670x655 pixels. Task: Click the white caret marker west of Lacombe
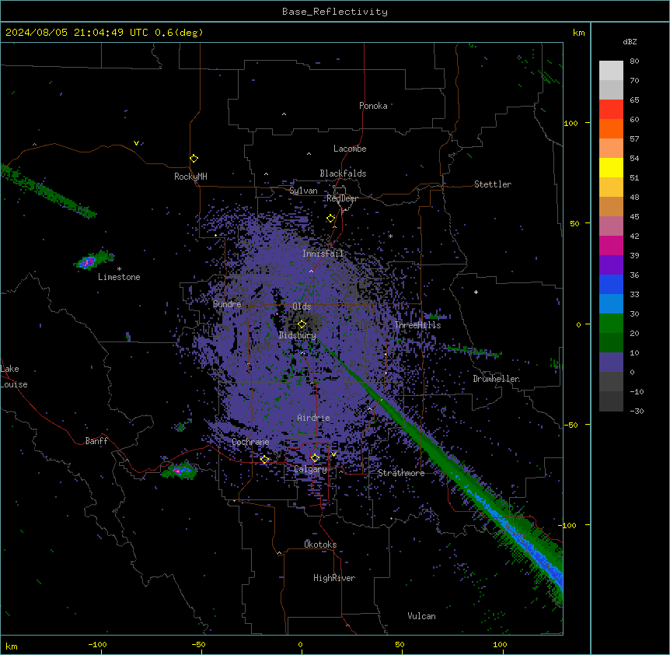(309, 154)
